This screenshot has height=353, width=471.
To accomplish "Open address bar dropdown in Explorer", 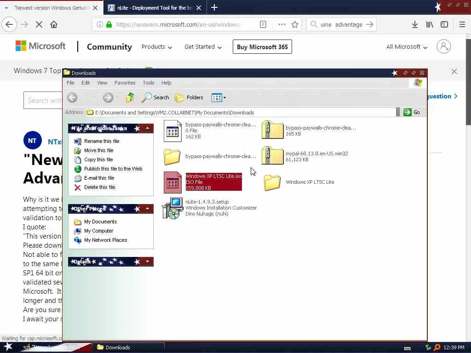I will 398,112.
